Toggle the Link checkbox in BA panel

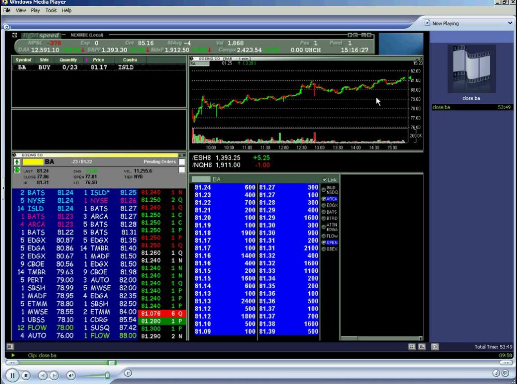tap(325, 180)
